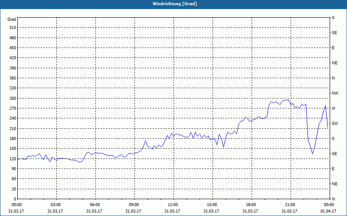Click the NW compass label on the right axis
This screenshot has width=347, height=216.
point(335,93)
